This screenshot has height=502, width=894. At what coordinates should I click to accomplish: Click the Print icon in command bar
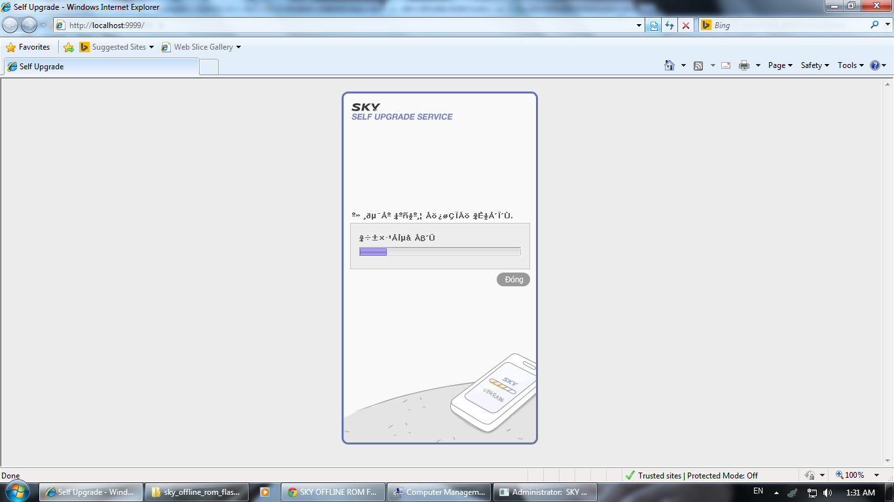(743, 65)
